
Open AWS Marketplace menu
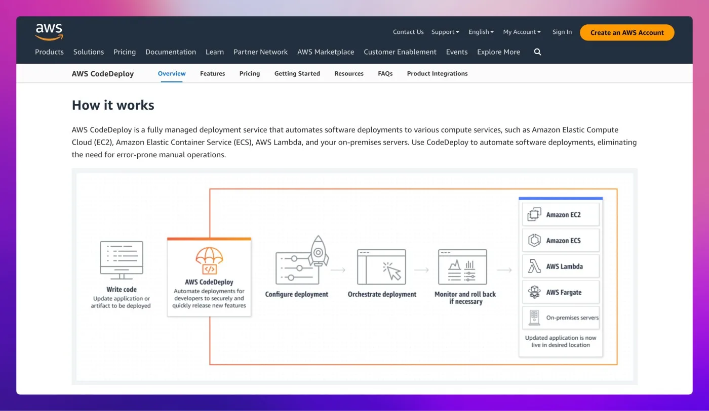pos(326,52)
